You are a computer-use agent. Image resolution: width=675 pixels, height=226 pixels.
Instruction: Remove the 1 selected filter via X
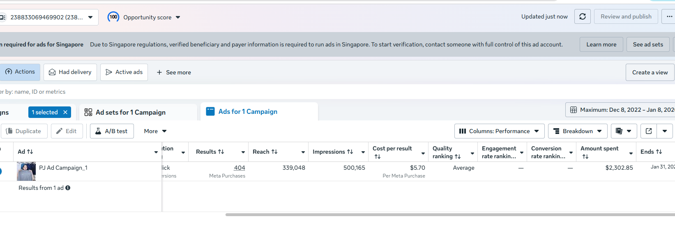click(x=65, y=112)
